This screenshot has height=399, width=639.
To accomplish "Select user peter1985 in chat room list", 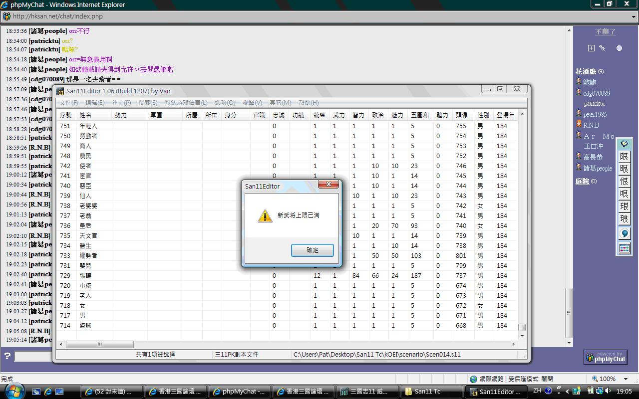I will point(595,115).
